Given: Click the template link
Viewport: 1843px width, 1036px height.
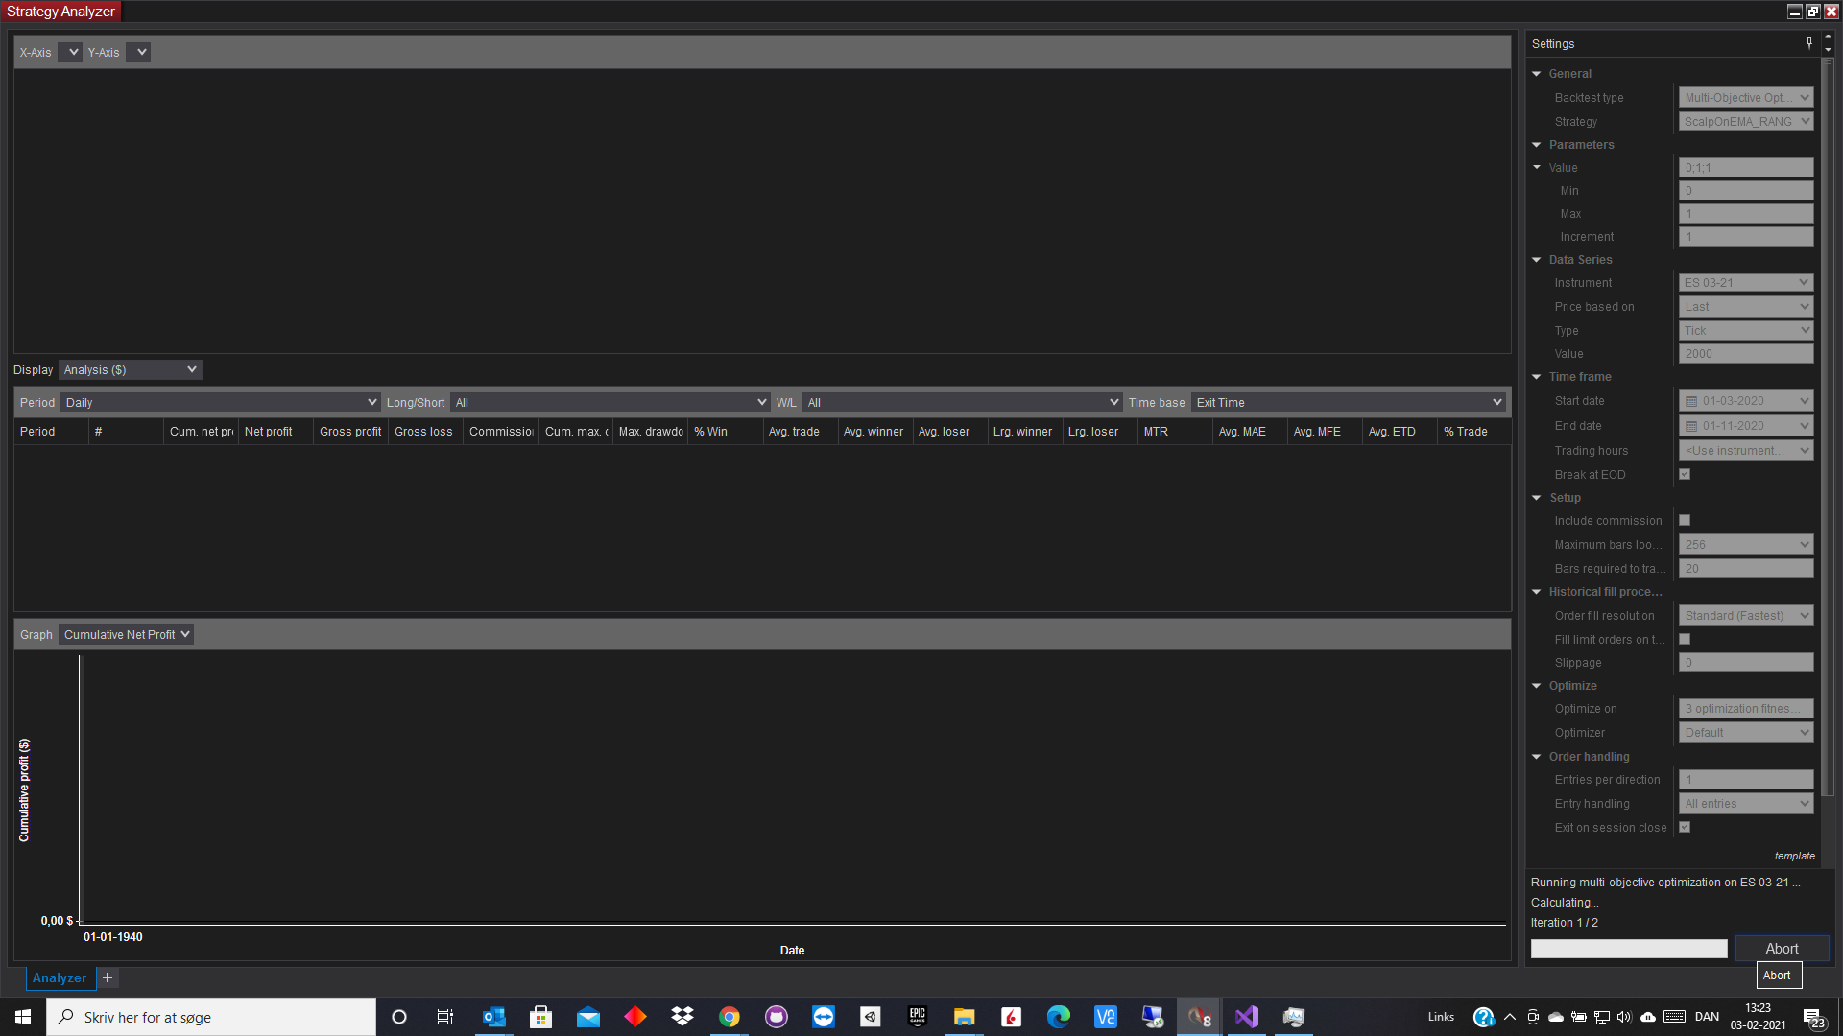Looking at the screenshot, I should pos(1794,856).
